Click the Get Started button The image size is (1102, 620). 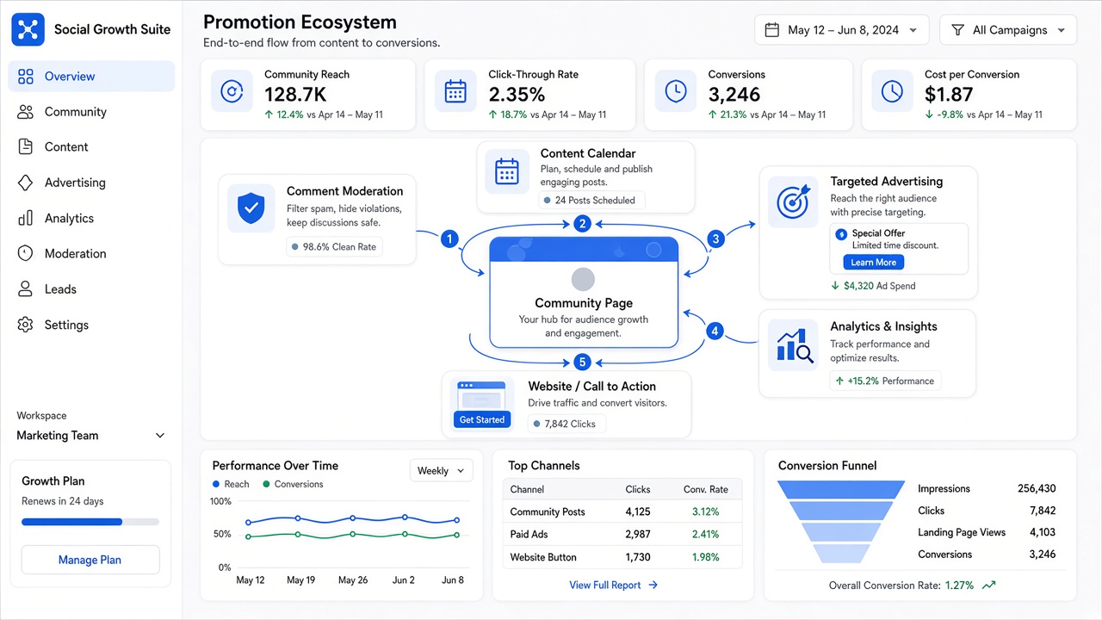tap(482, 419)
